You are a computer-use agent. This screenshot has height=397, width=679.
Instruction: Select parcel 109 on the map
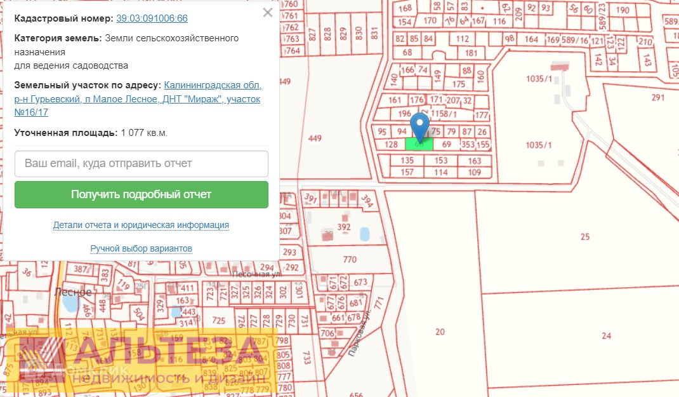tap(474, 172)
